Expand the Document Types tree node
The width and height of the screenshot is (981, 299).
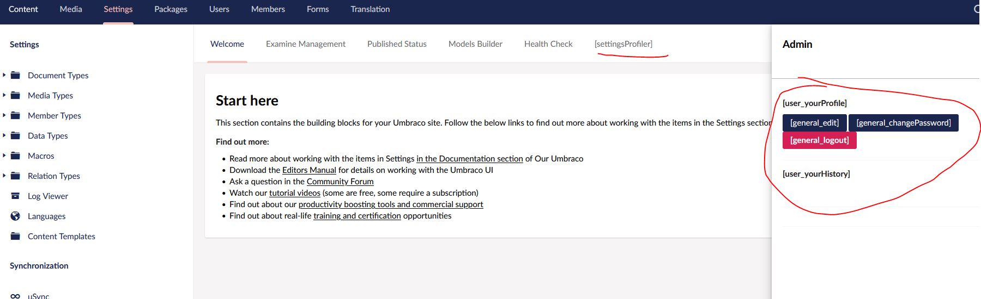tap(4, 75)
